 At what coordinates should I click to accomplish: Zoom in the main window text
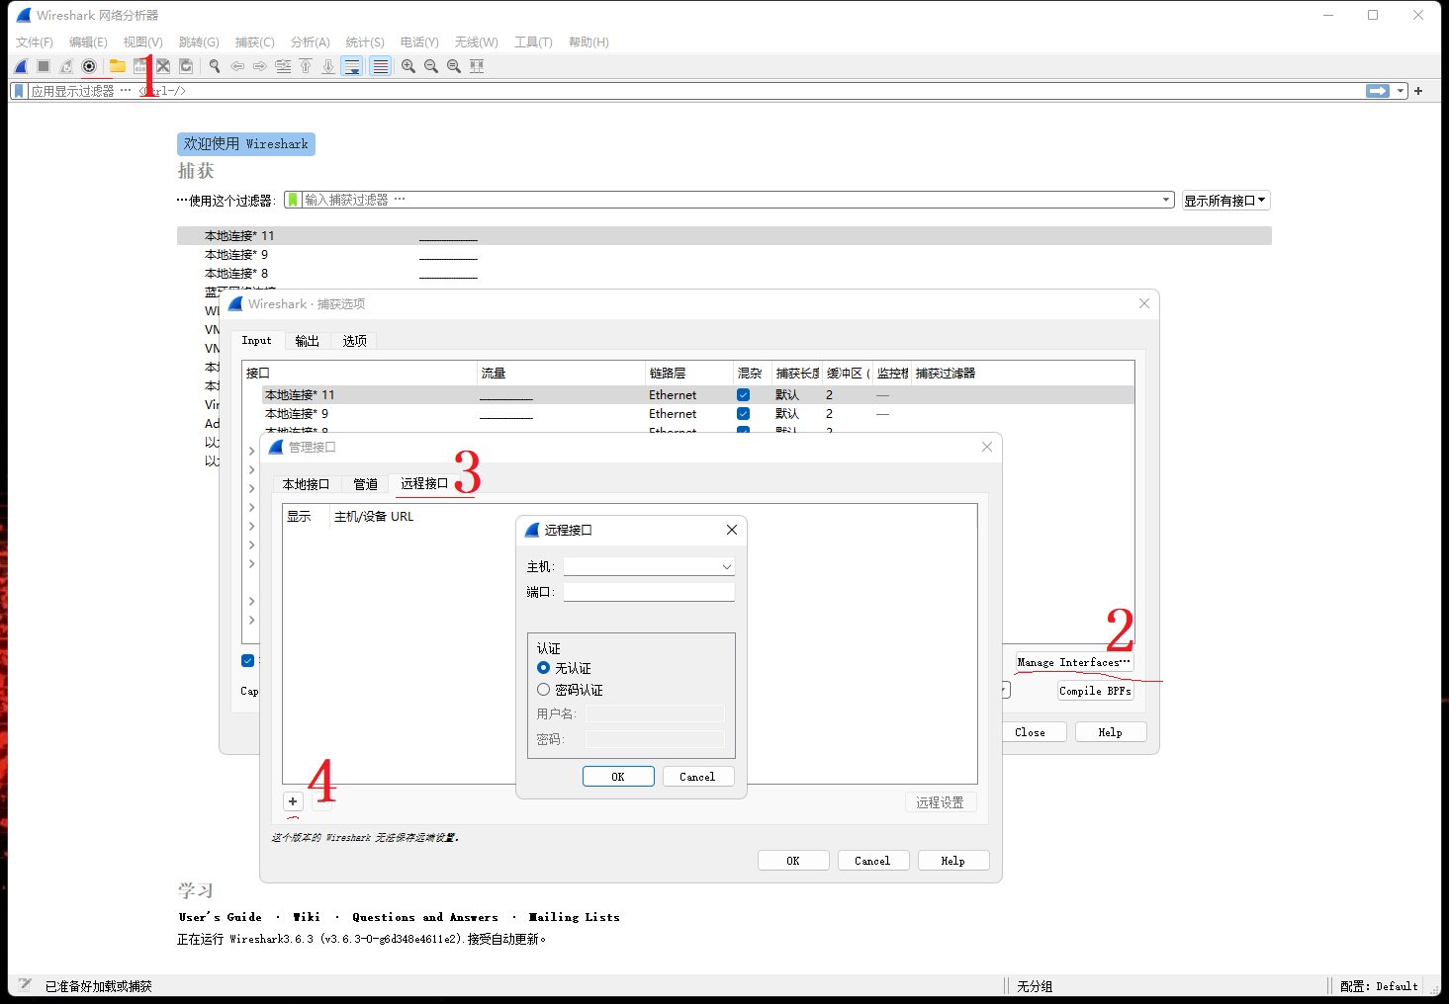[408, 66]
